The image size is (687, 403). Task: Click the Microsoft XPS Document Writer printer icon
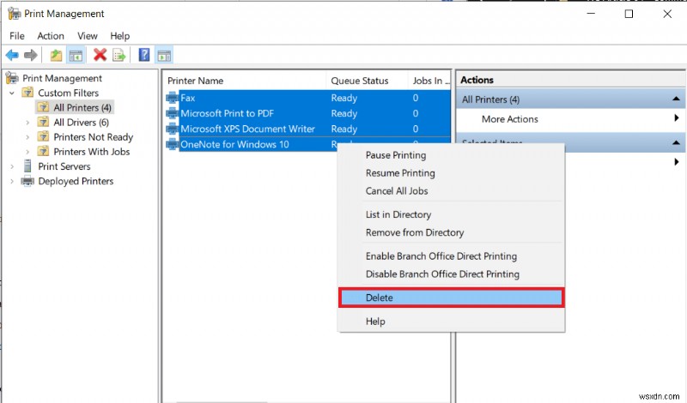point(173,129)
